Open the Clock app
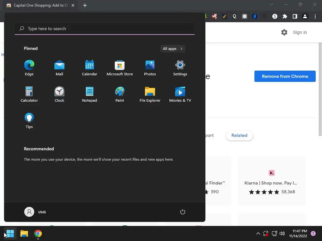The height and width of the screenshot is (241, 322). coord(59,94)
